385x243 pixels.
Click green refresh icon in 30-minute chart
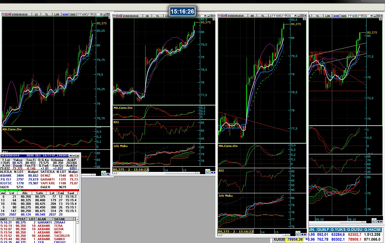[x=208, y=172]
